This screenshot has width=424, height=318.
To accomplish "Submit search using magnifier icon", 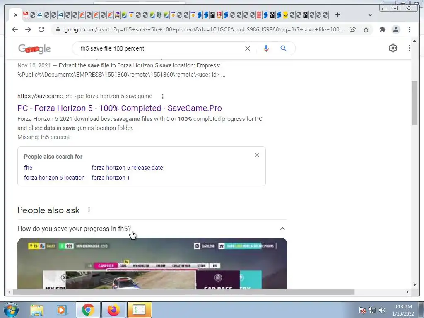I will click(283, 48).
